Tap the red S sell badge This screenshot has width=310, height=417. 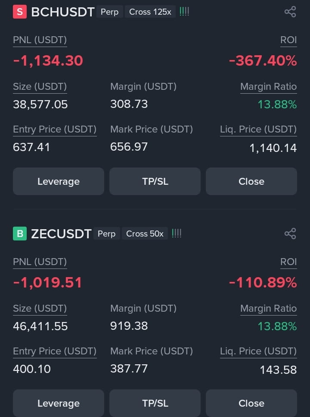20,12
